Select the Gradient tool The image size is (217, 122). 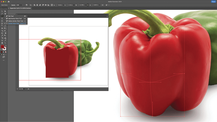[5, 33]
